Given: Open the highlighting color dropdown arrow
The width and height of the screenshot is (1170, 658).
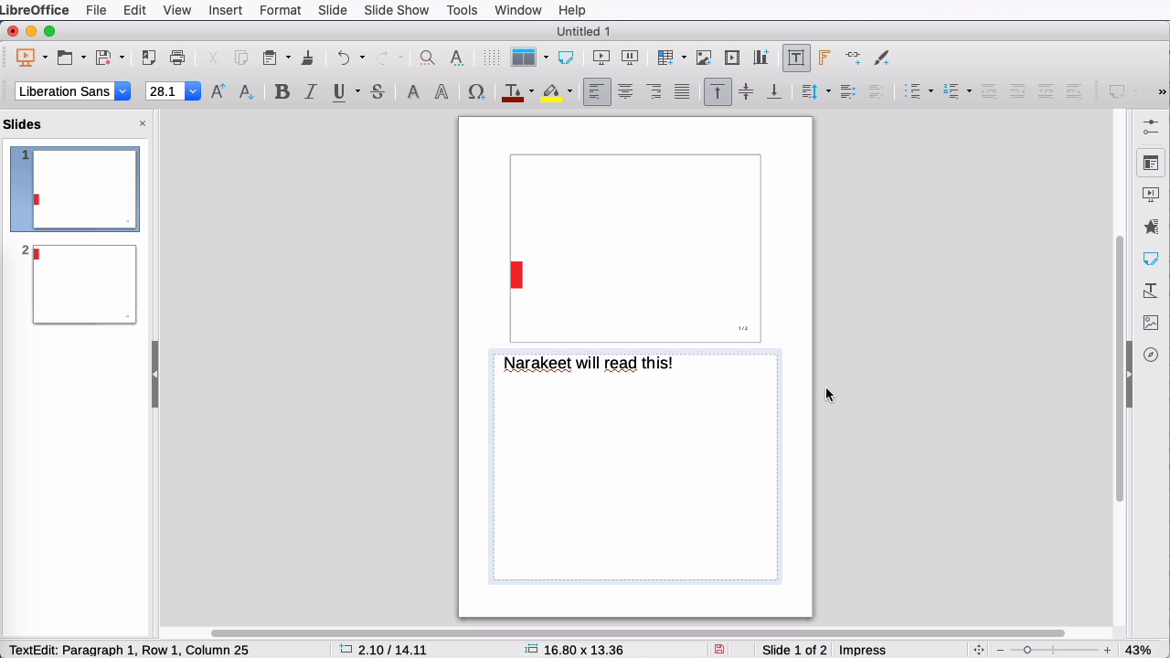Looking at the screenshot, I should coord(569,91).
